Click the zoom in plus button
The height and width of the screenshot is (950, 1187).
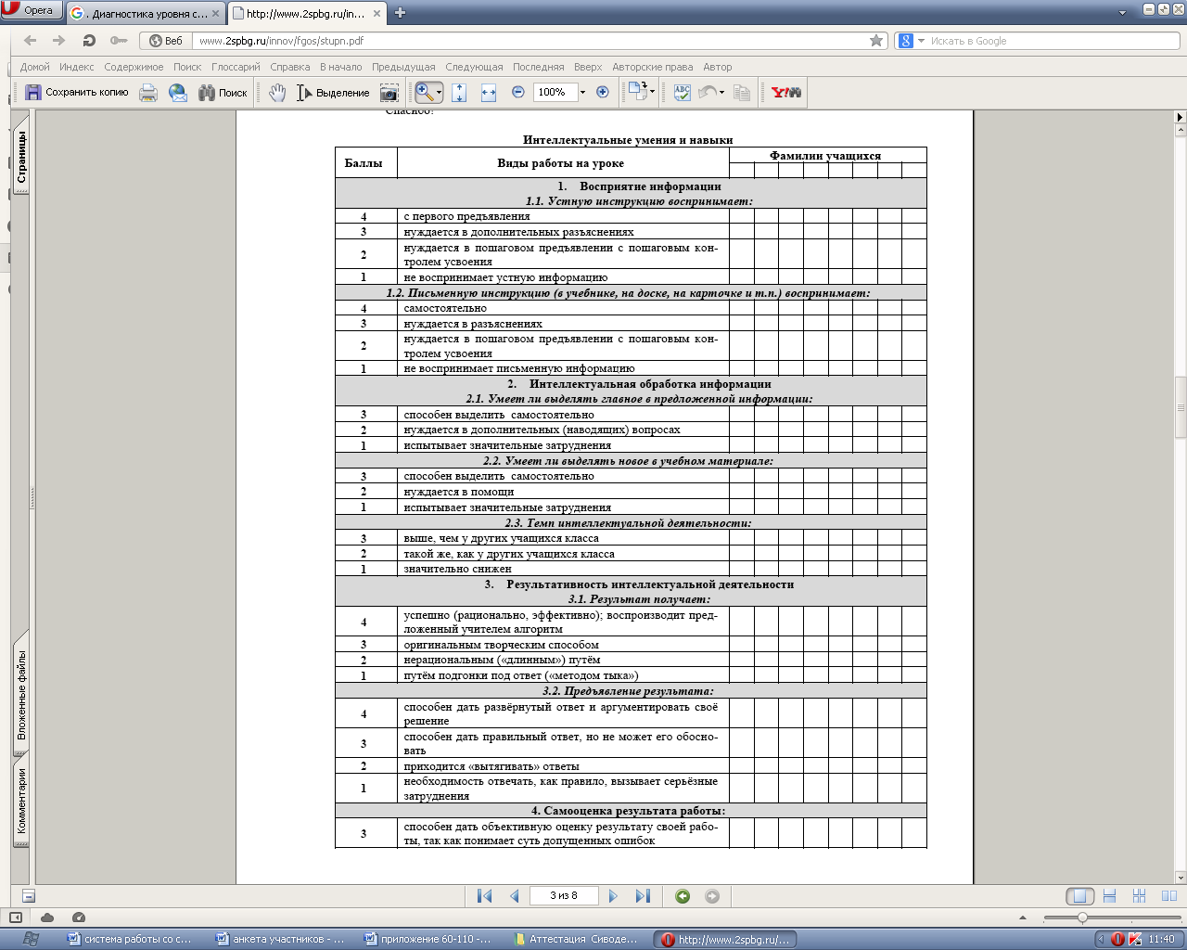tap(603, 92)
